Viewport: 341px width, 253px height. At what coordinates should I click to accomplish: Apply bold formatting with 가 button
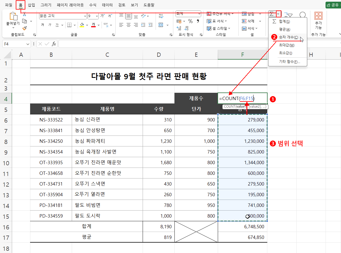click(x=42, y=25)
